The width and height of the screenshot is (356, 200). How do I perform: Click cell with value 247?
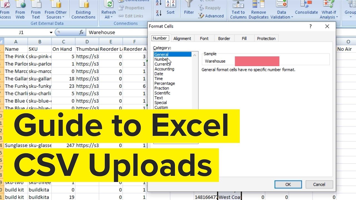[x=63, y=145]
